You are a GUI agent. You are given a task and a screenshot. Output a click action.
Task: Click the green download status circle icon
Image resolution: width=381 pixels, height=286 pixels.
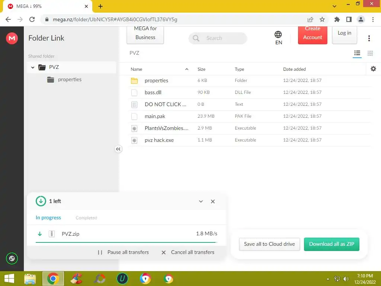point(41,201)
